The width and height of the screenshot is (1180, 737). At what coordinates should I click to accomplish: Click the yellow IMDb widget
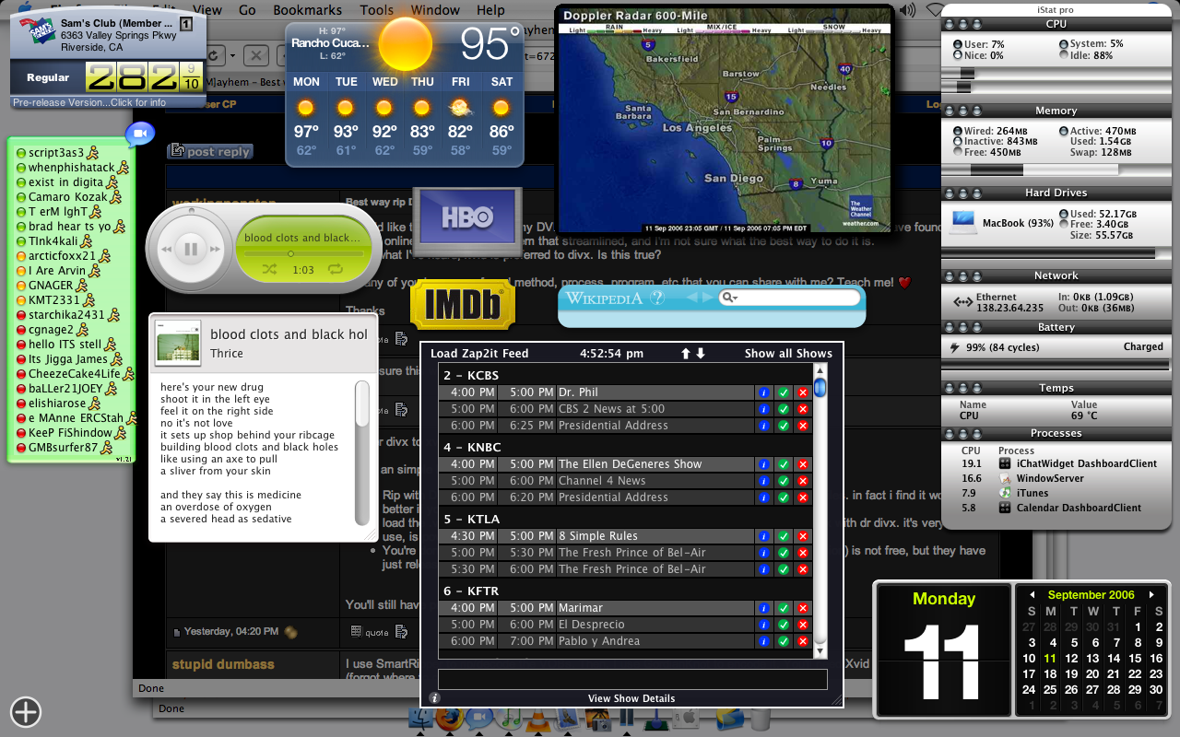[x=462, y=305]
